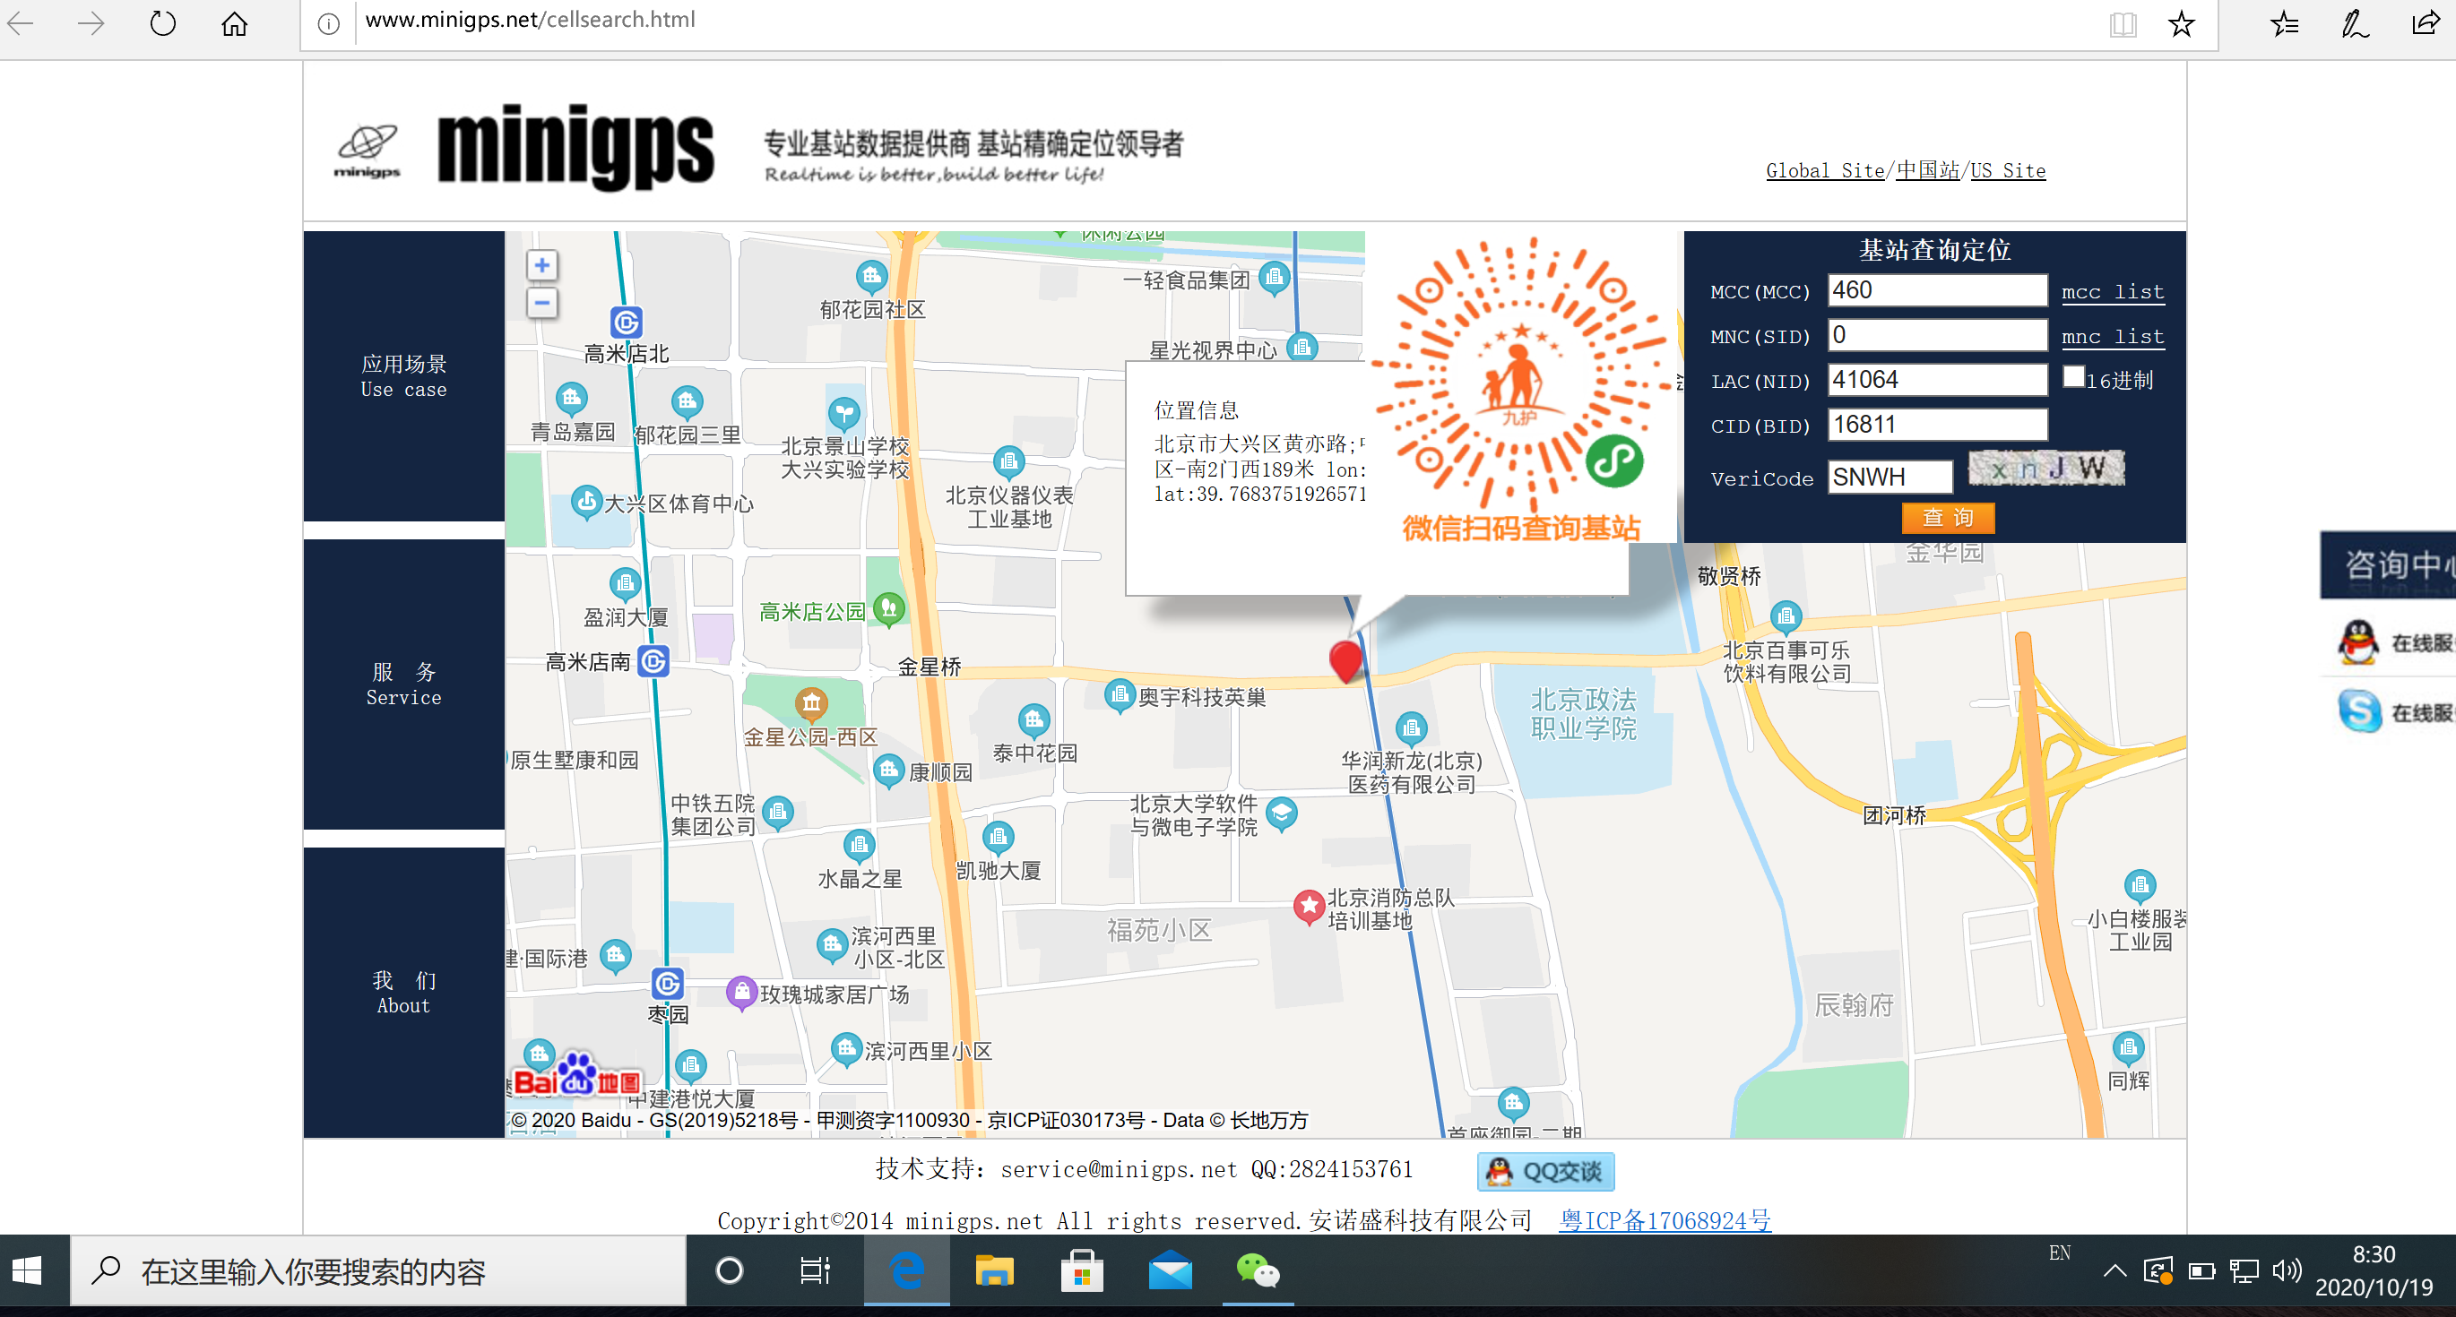Open the 我们 About menu
Screen dimensions: 2456x1317
point(403,992)
